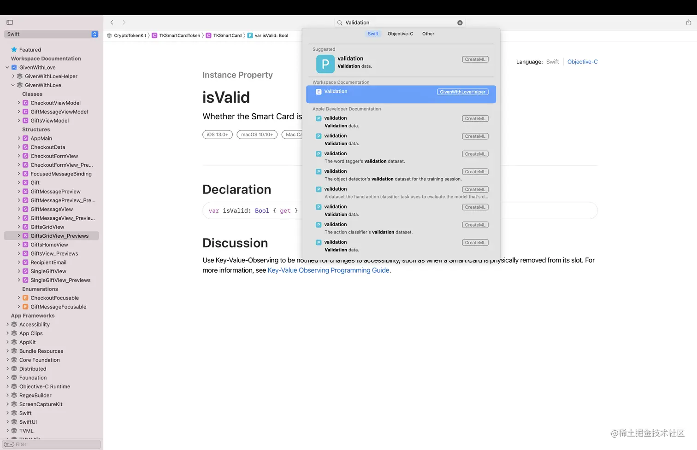Screen dimensions: 697x450
Task: Clear the Validation search text
Action: click(460, 23)
